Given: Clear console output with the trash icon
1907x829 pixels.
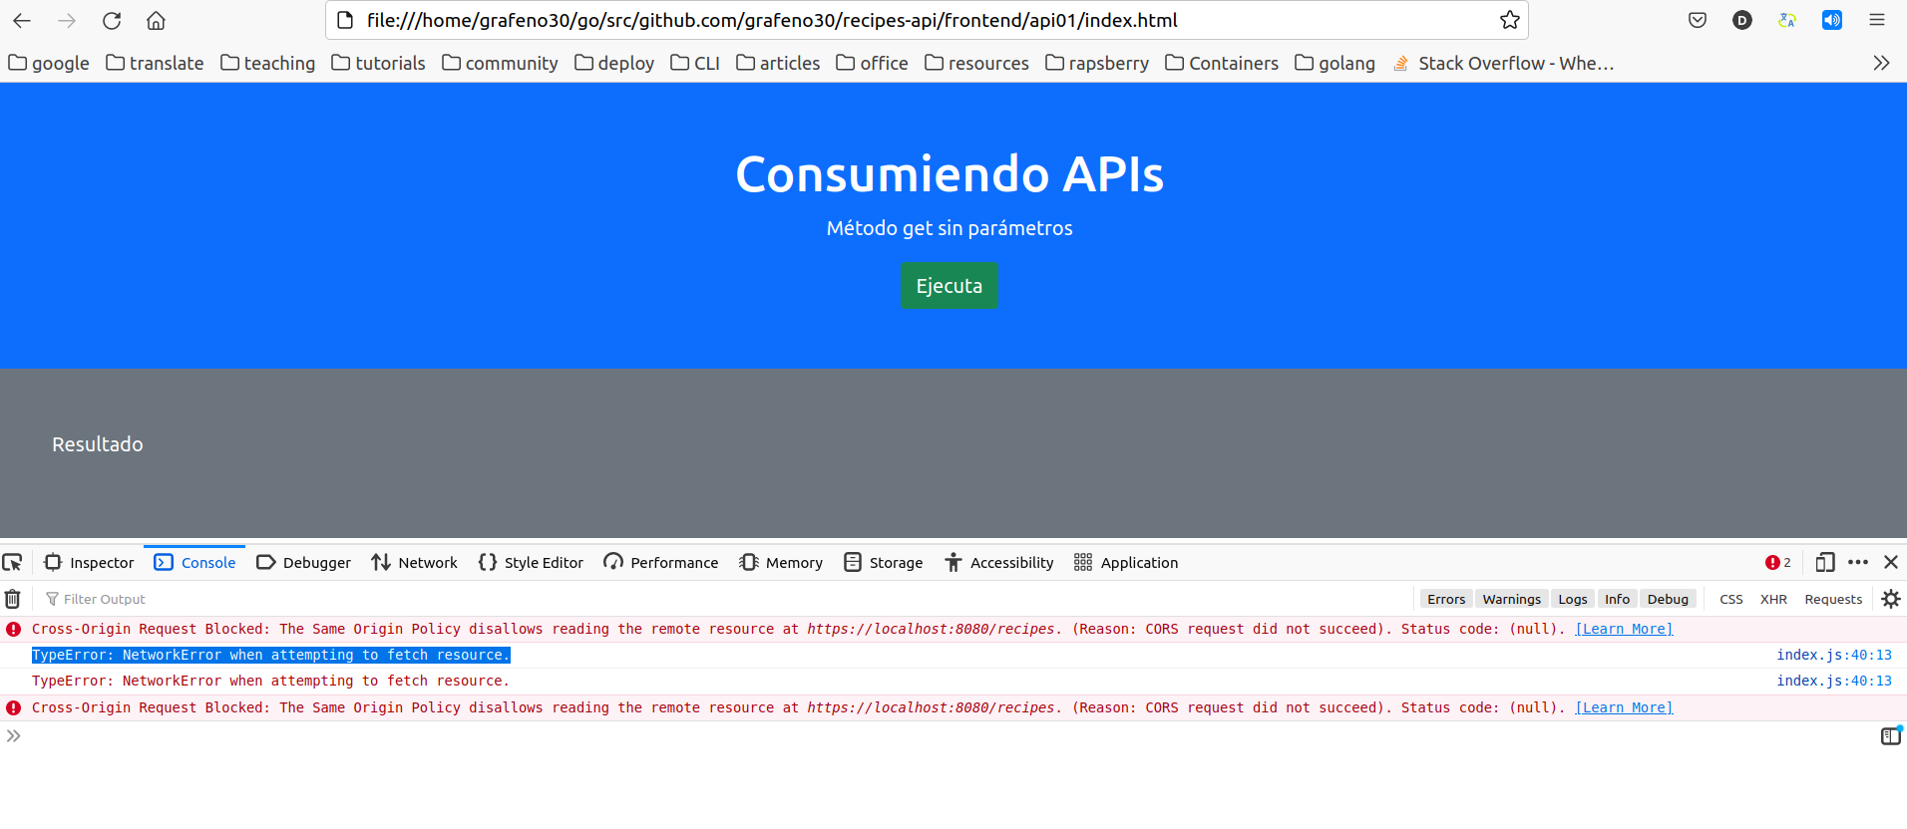Looking at the screenshot, I should 13,599.
